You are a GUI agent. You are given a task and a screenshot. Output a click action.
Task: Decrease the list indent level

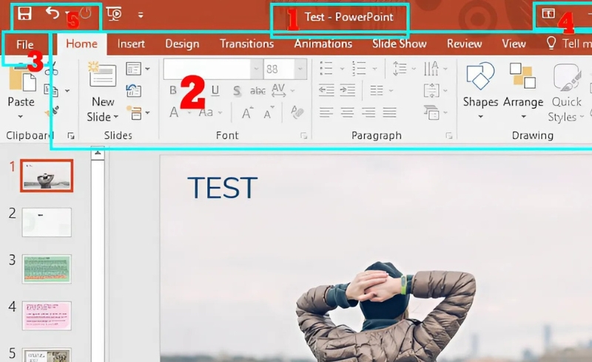click(326, 90)
